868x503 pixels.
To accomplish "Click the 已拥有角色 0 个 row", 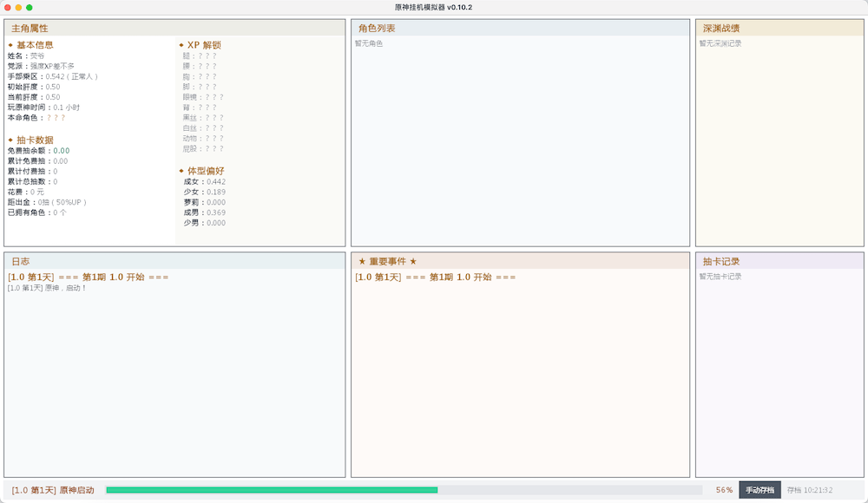I will click(37, 212).
